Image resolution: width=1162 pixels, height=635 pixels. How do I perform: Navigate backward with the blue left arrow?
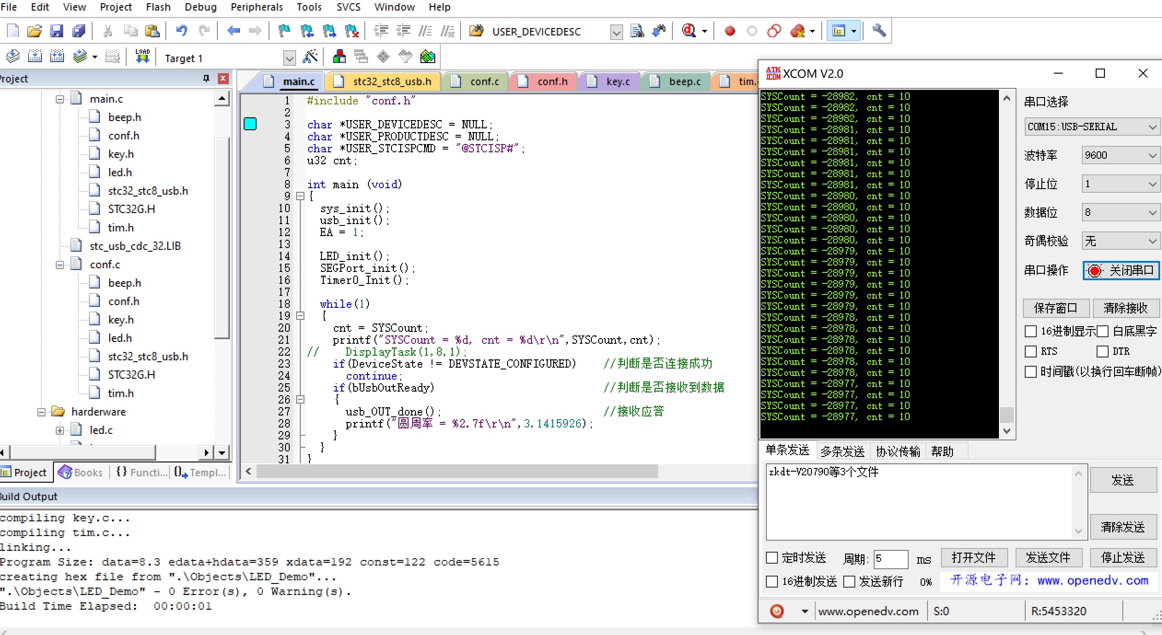(x=234, y=31)
